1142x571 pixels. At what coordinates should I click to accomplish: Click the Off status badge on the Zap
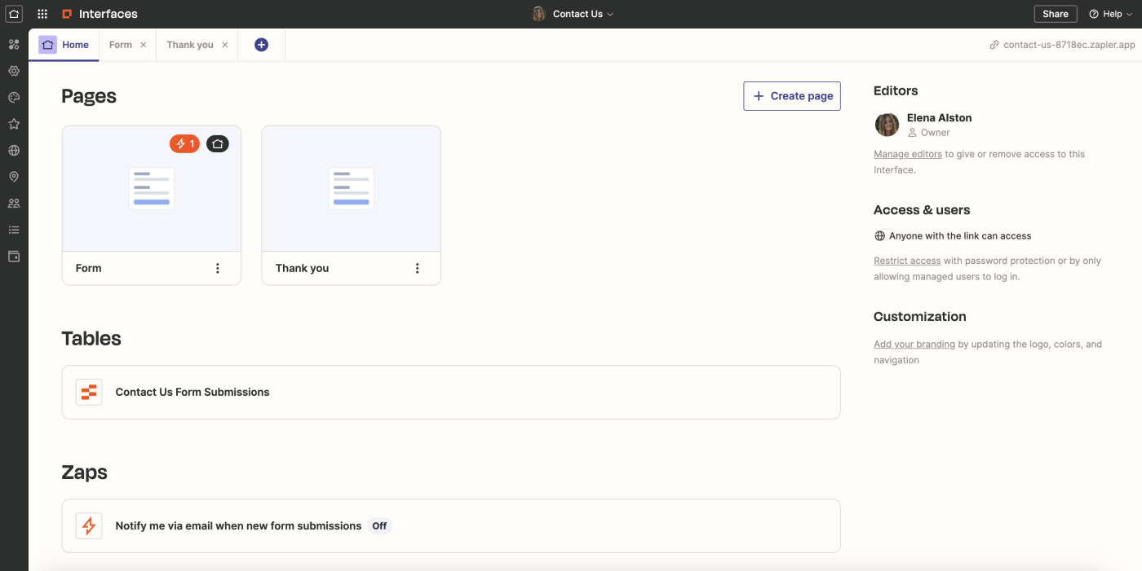point(379,525)
